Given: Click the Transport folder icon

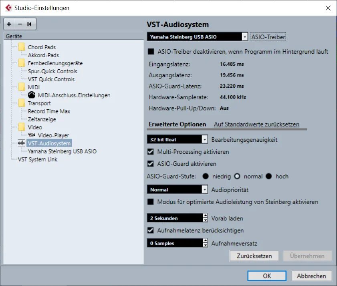Looking at the screenshot, I should [22, 103].
